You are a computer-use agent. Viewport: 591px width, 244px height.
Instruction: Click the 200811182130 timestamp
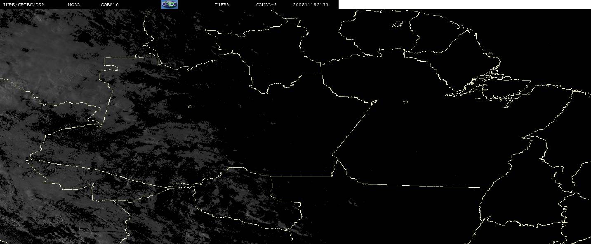click(x=311, y=5)
